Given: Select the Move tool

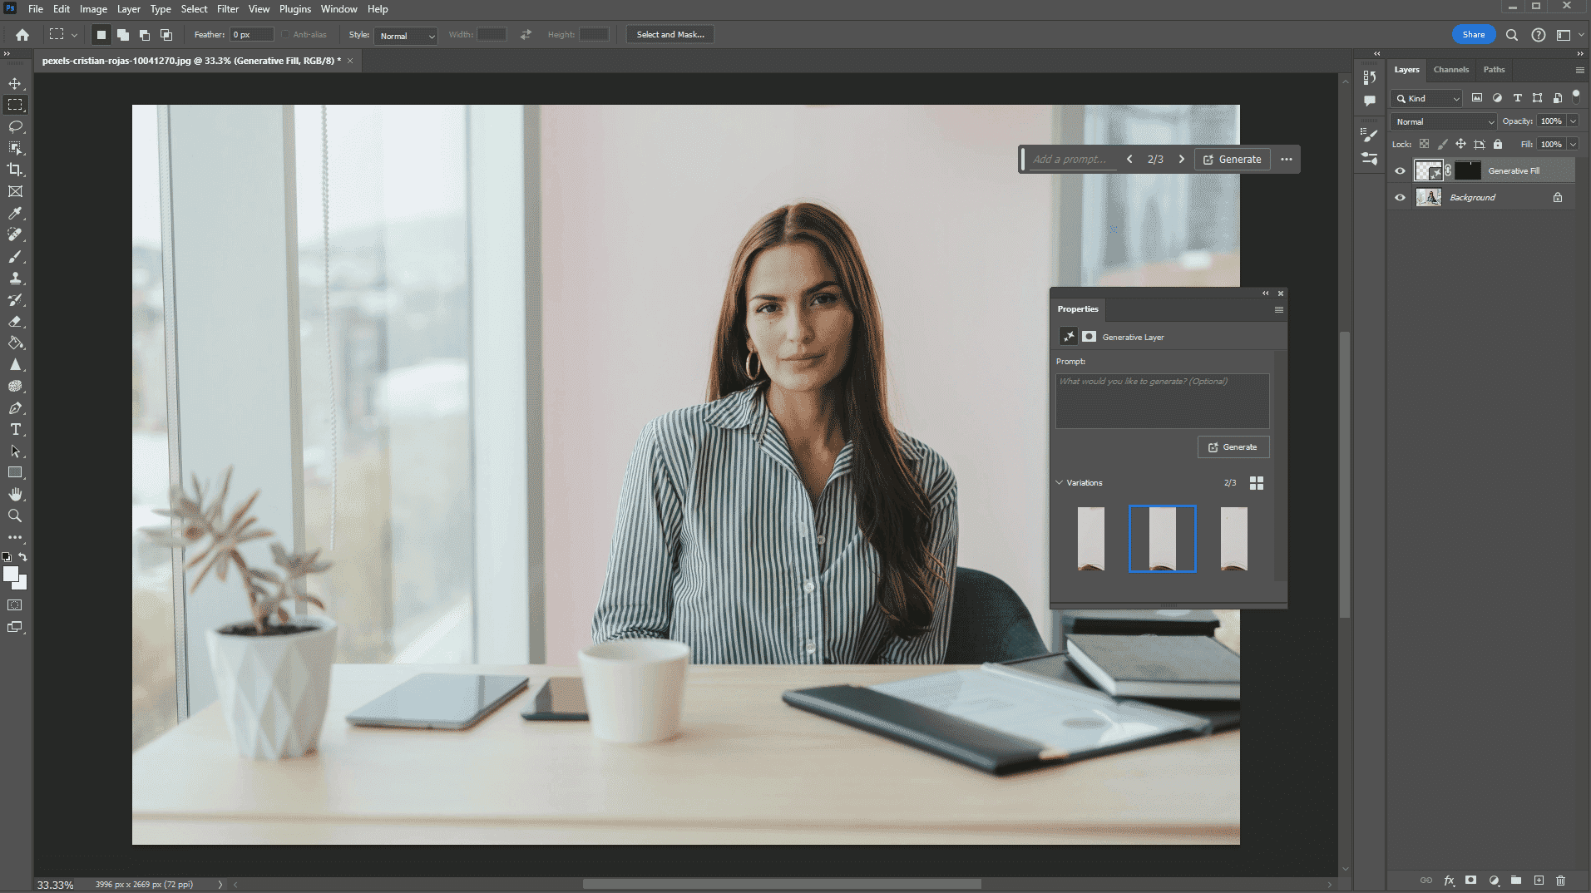Looking at the screenshot, I should click(x=15, y=84).
